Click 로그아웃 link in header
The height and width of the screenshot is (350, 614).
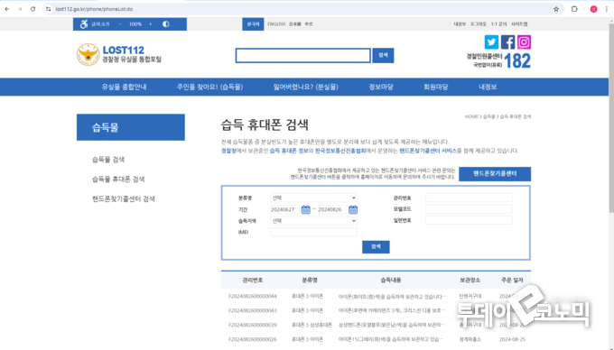coord(479,24)
